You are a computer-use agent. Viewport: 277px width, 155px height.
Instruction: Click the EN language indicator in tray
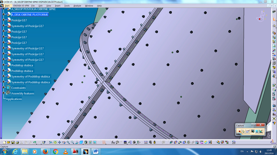pos(242,151)
